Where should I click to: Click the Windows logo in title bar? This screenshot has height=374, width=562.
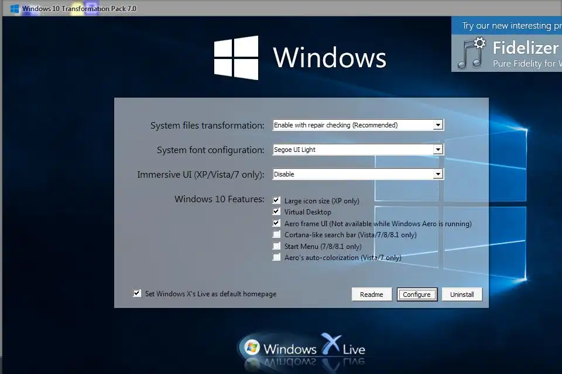click(15, 9)
